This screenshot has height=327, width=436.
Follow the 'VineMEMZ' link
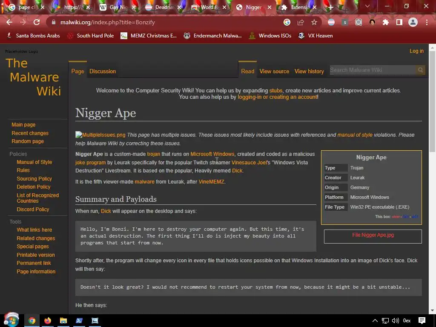[211, 181]
